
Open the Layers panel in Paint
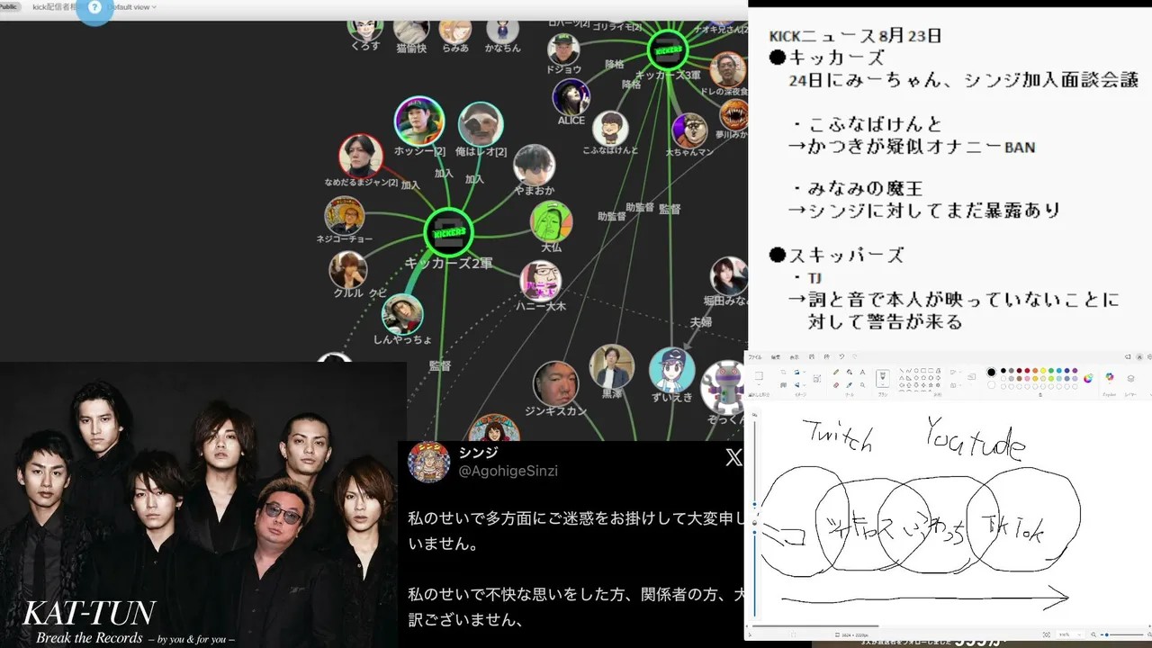[1130, 378]
